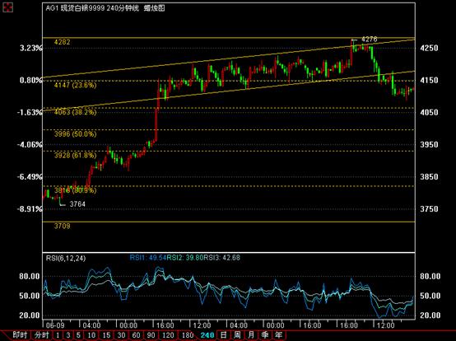Click the 4050 price on the right axis
Screen dimensions: 456x341
coord(429,113)
